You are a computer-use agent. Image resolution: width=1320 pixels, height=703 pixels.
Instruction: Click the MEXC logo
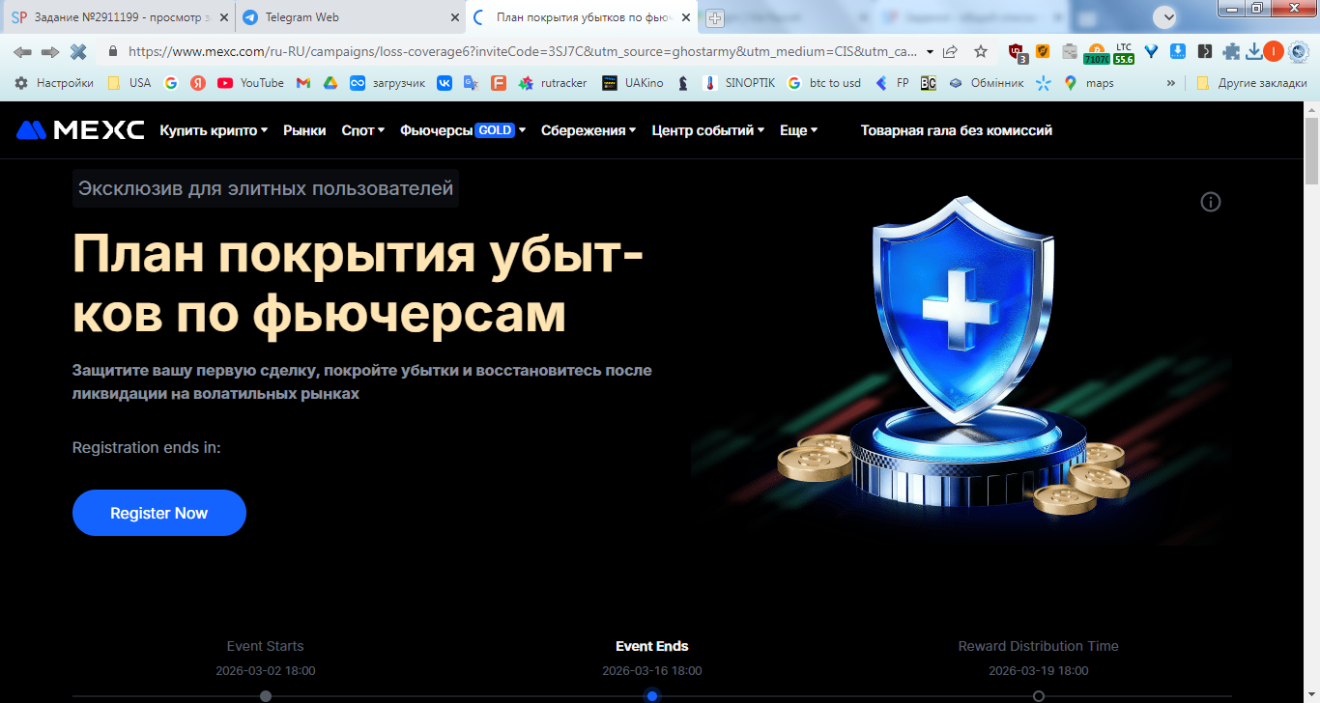[x=80, y=130]
